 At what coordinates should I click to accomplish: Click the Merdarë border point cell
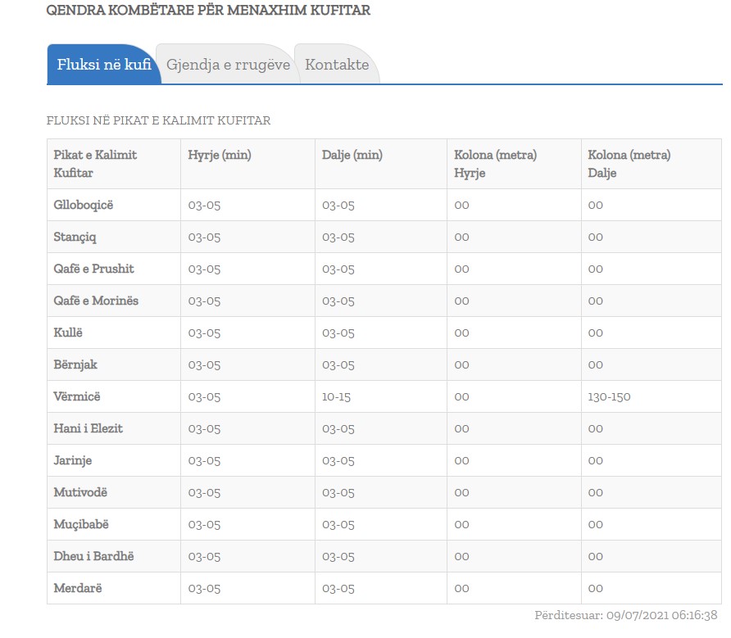pyautogui.click(x=78, y=588)
